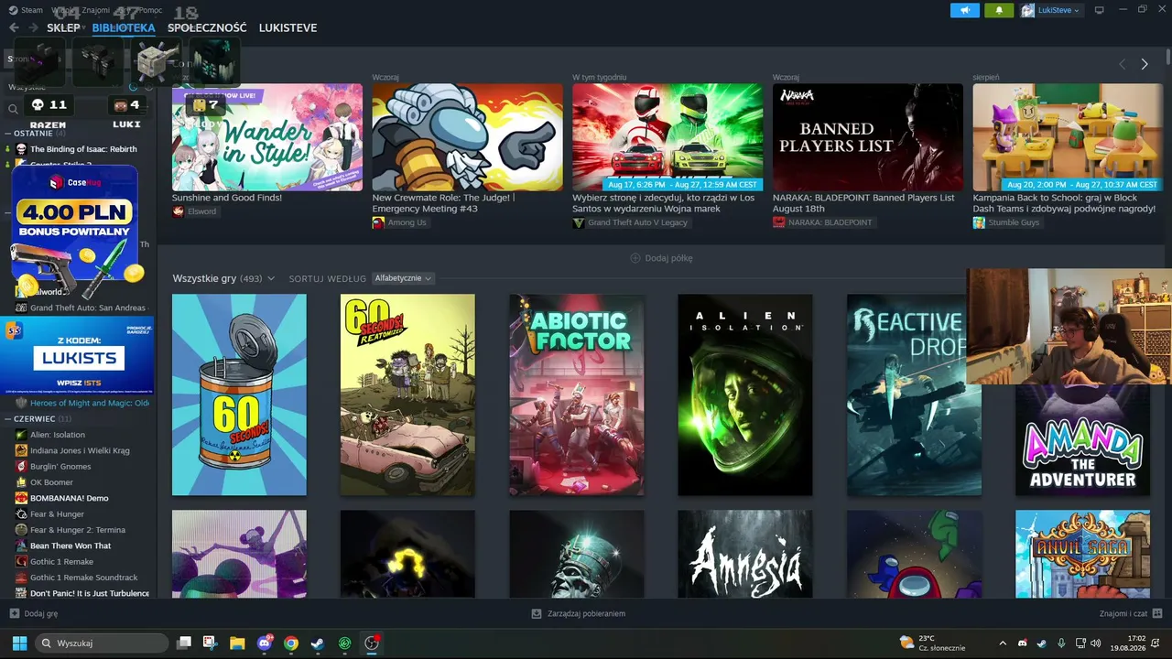Viewport: 1172px width, 659px height.
Task: Show next news items with right arrow
Action: [1144, 64]
